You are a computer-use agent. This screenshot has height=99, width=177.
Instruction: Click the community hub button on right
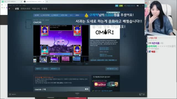(112, 69)
